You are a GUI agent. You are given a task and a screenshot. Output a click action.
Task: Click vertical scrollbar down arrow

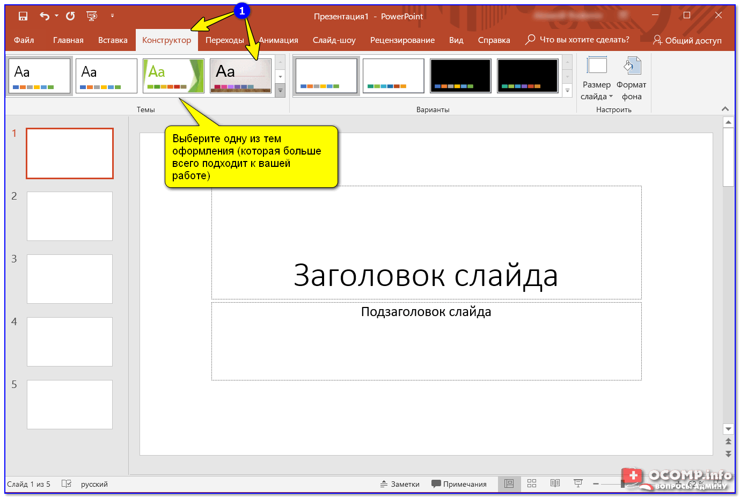(728, 429)
